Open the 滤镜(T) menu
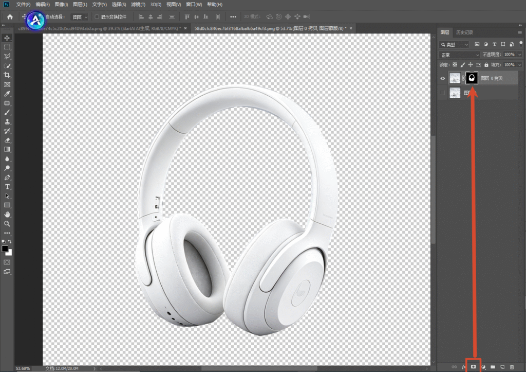This screenshot has width=526, height=372. [138, 4]
